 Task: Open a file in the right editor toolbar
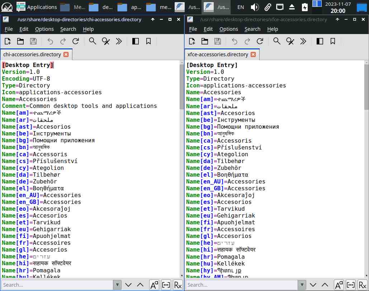pyautogui.click(x=205, y=41)
